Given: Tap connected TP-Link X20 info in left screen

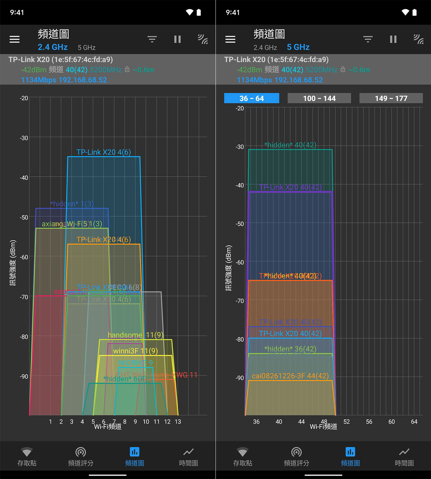Looking at the screenshot, I should point(108,69).
